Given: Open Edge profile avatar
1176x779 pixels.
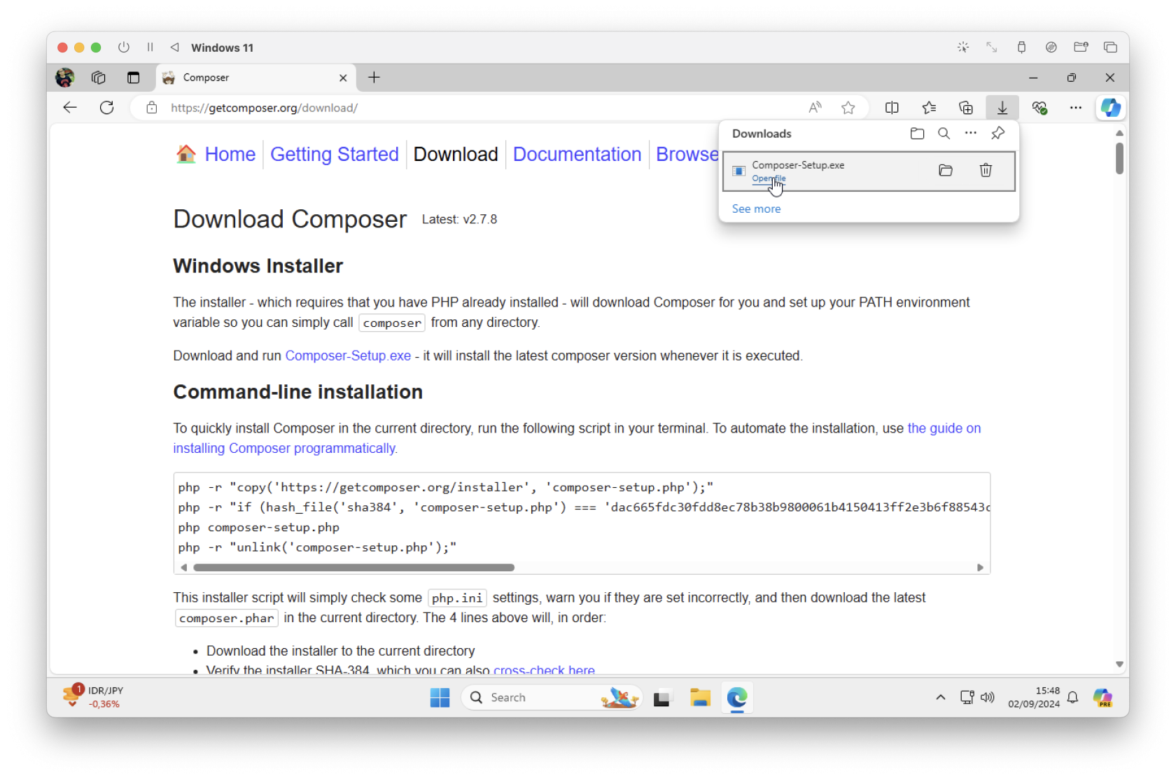Looking at the screenshot, I should click(65, 78).
